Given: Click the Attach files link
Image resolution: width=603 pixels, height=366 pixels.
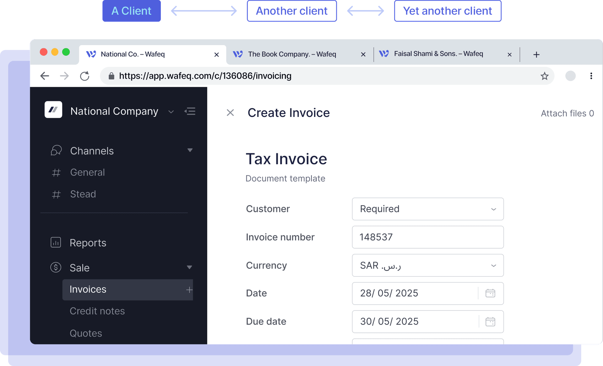Looking at the screenshot, I should (567, 113).
